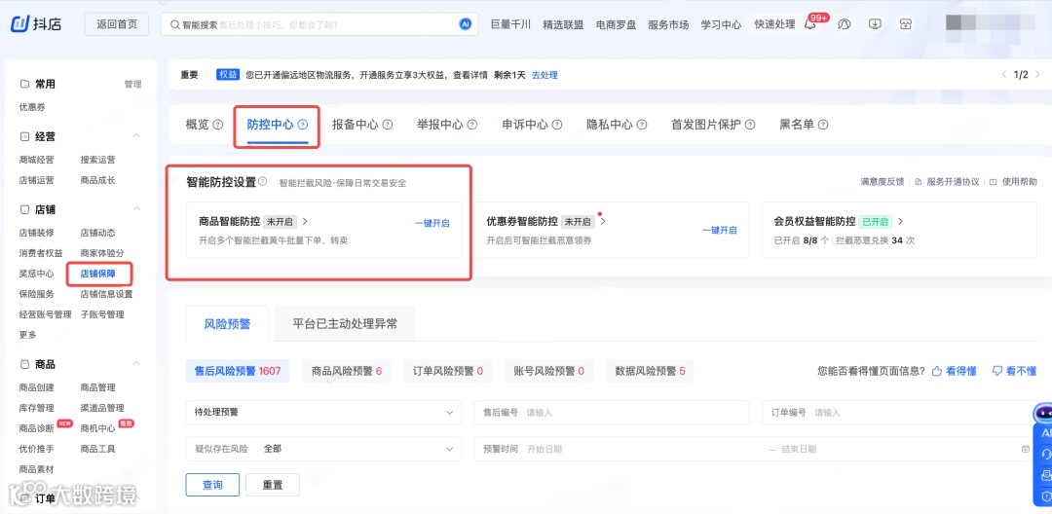Screen dimensions: 1052x514
Task: Click the thumbs-up 看得懂 icon
Action: pos(937,371)
